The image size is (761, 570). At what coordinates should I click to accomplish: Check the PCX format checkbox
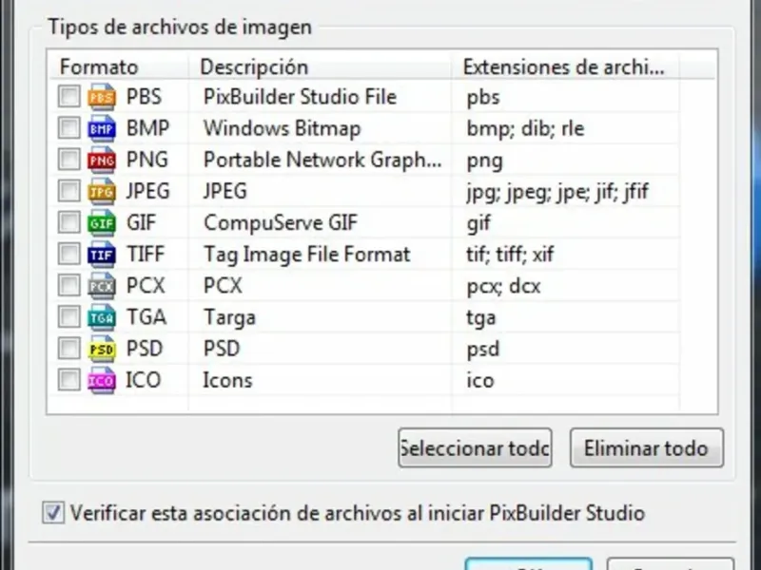point(68,286)
